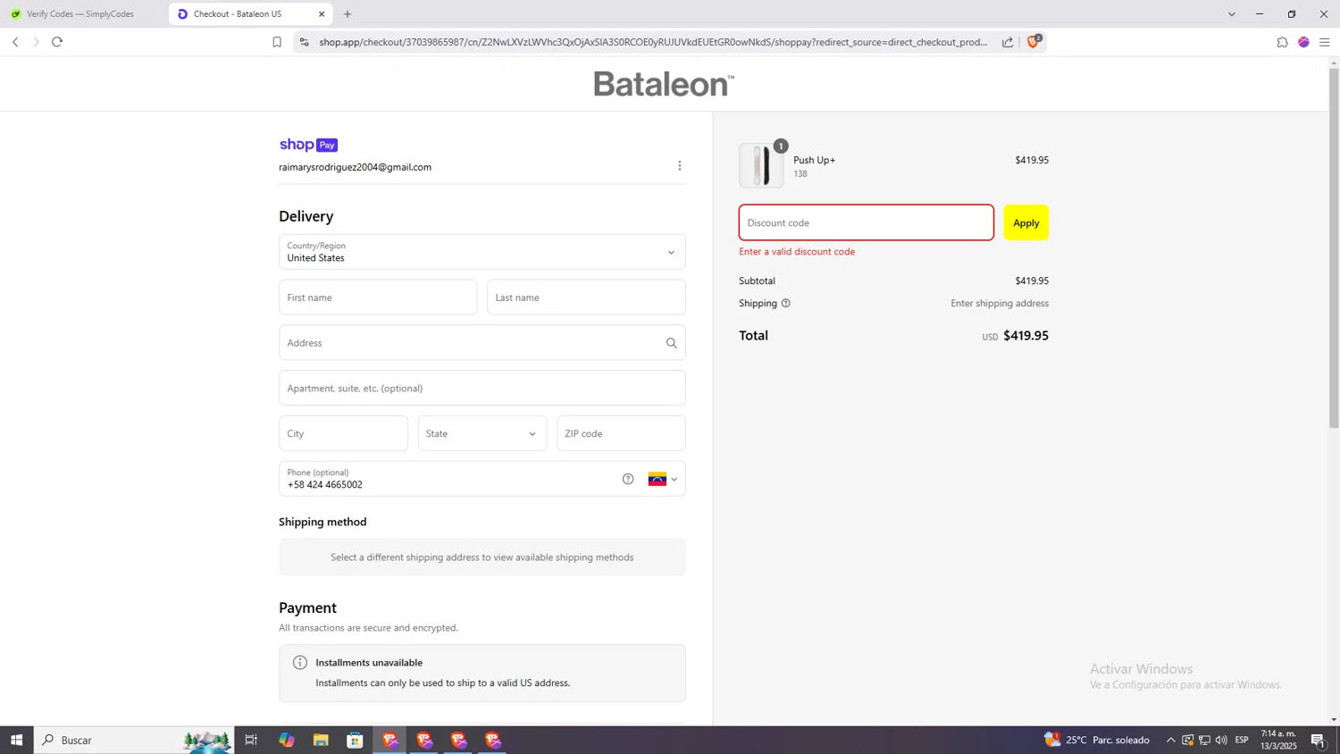Open the volume speaker icon

coord(1221,740)
